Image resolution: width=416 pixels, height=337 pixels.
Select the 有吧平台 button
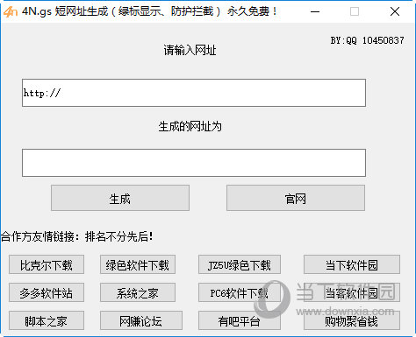(240, 320)
